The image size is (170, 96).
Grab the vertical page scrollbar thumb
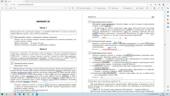(x=165, y=45)
